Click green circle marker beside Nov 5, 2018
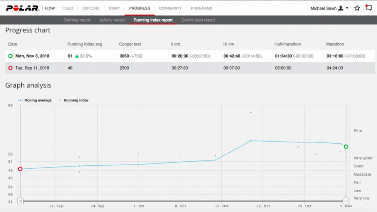Viewport: 377px width, 212px height. pos(10,56)
